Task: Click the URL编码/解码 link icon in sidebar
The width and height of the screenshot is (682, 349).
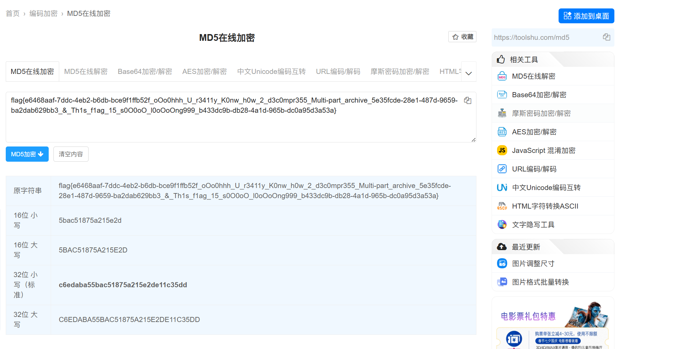Action: 502,169
